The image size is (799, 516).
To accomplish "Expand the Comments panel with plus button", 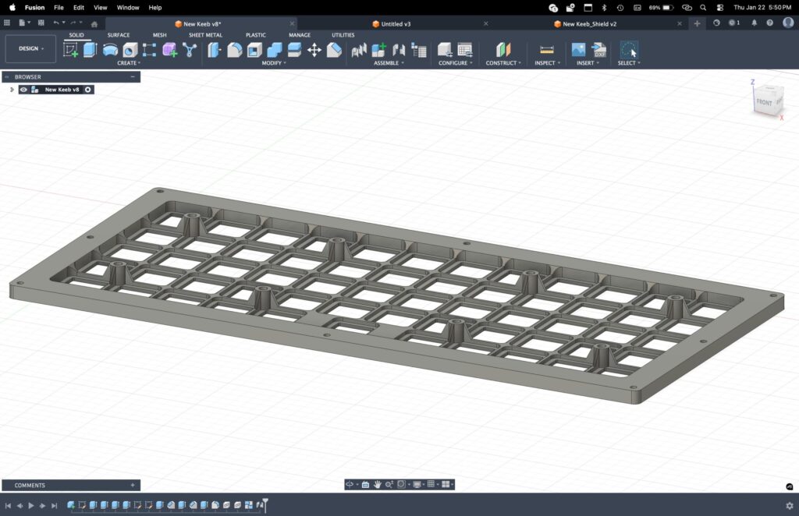I will point(133,485).
